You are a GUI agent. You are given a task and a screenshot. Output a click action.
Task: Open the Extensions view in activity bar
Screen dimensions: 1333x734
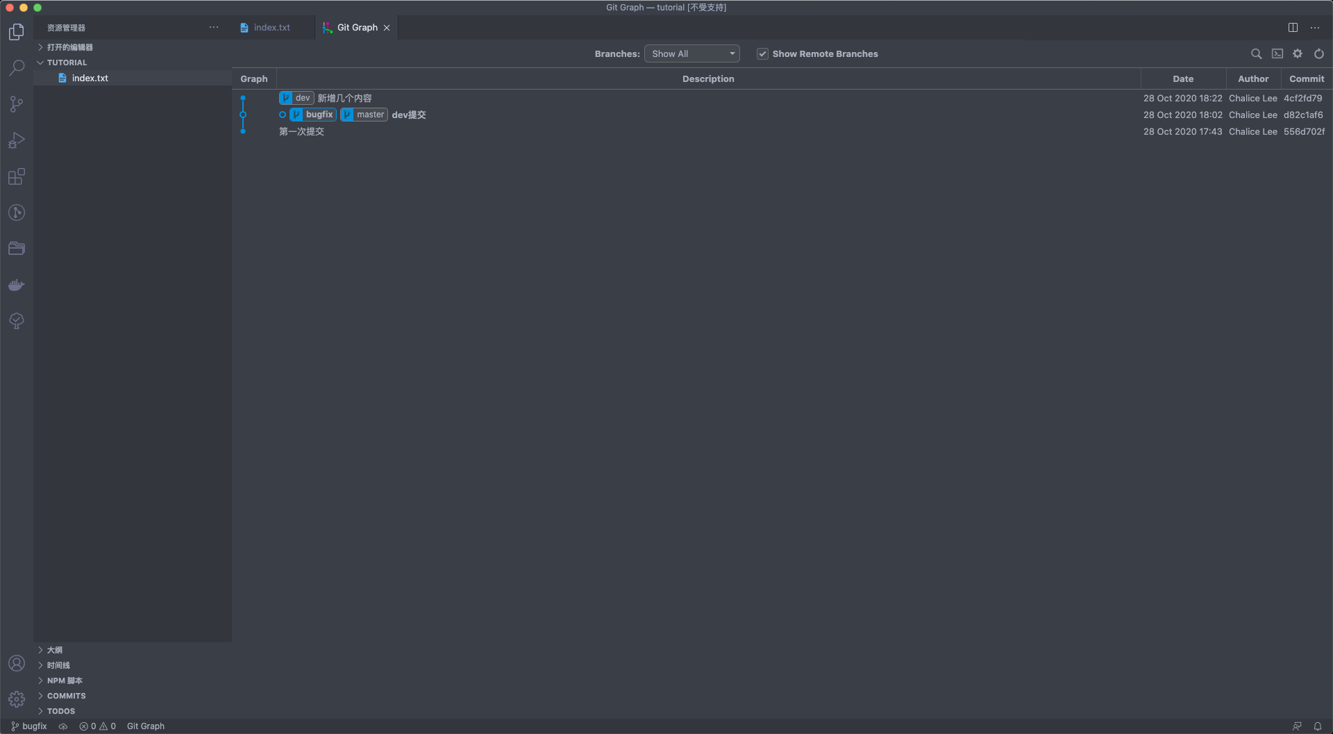[x=17, y=176]
